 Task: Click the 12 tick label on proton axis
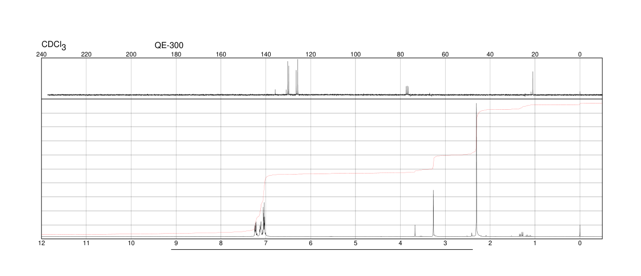41,244
